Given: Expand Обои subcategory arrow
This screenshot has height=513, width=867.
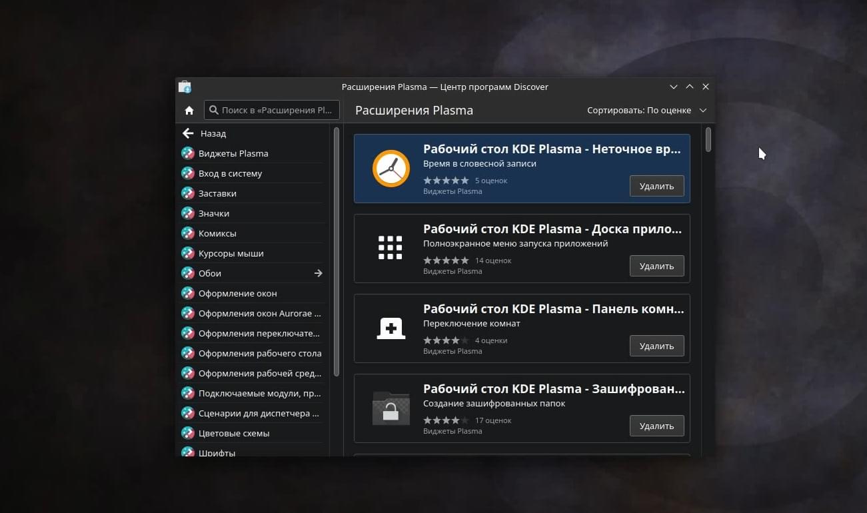Looking at the screenshot, I should (x=319, y=273).
